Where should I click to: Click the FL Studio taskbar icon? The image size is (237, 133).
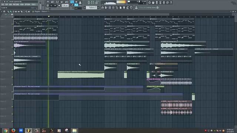tap(29, 130)
